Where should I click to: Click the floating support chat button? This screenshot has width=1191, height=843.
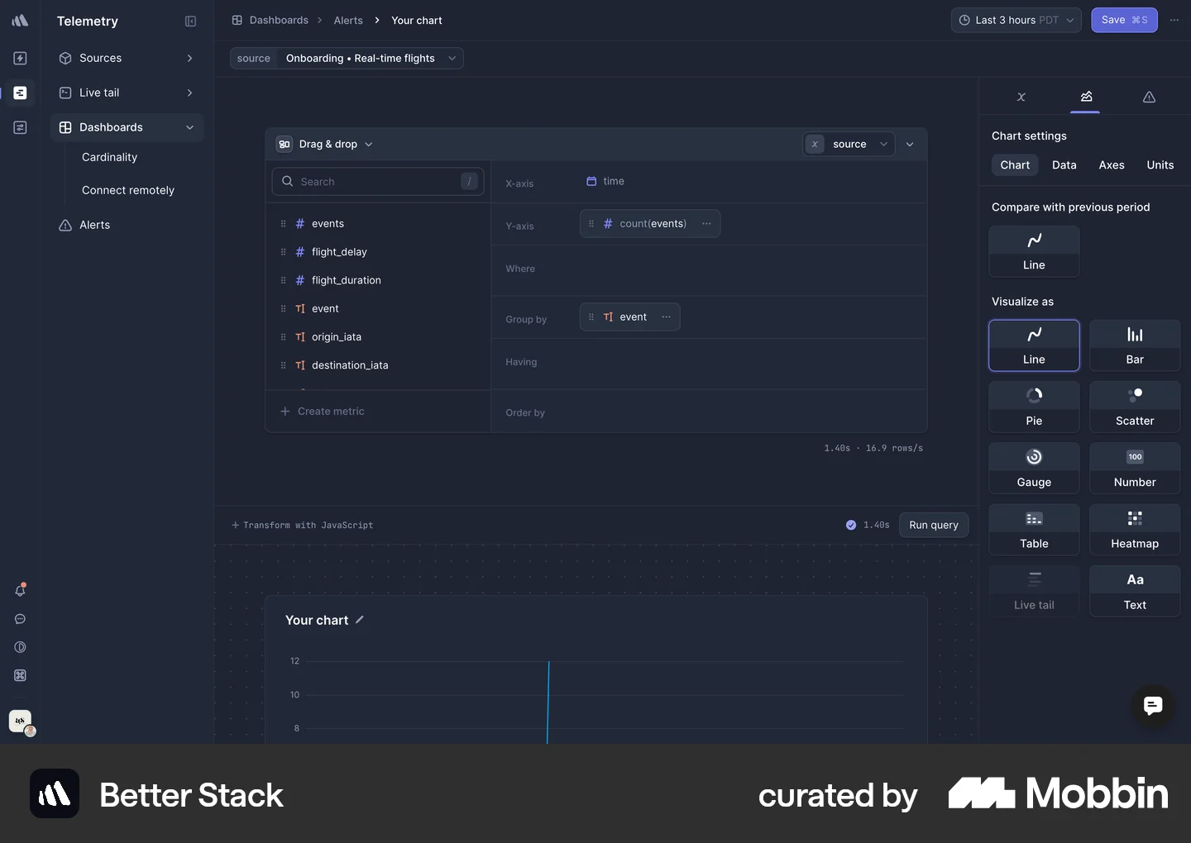pos(1153,705)
